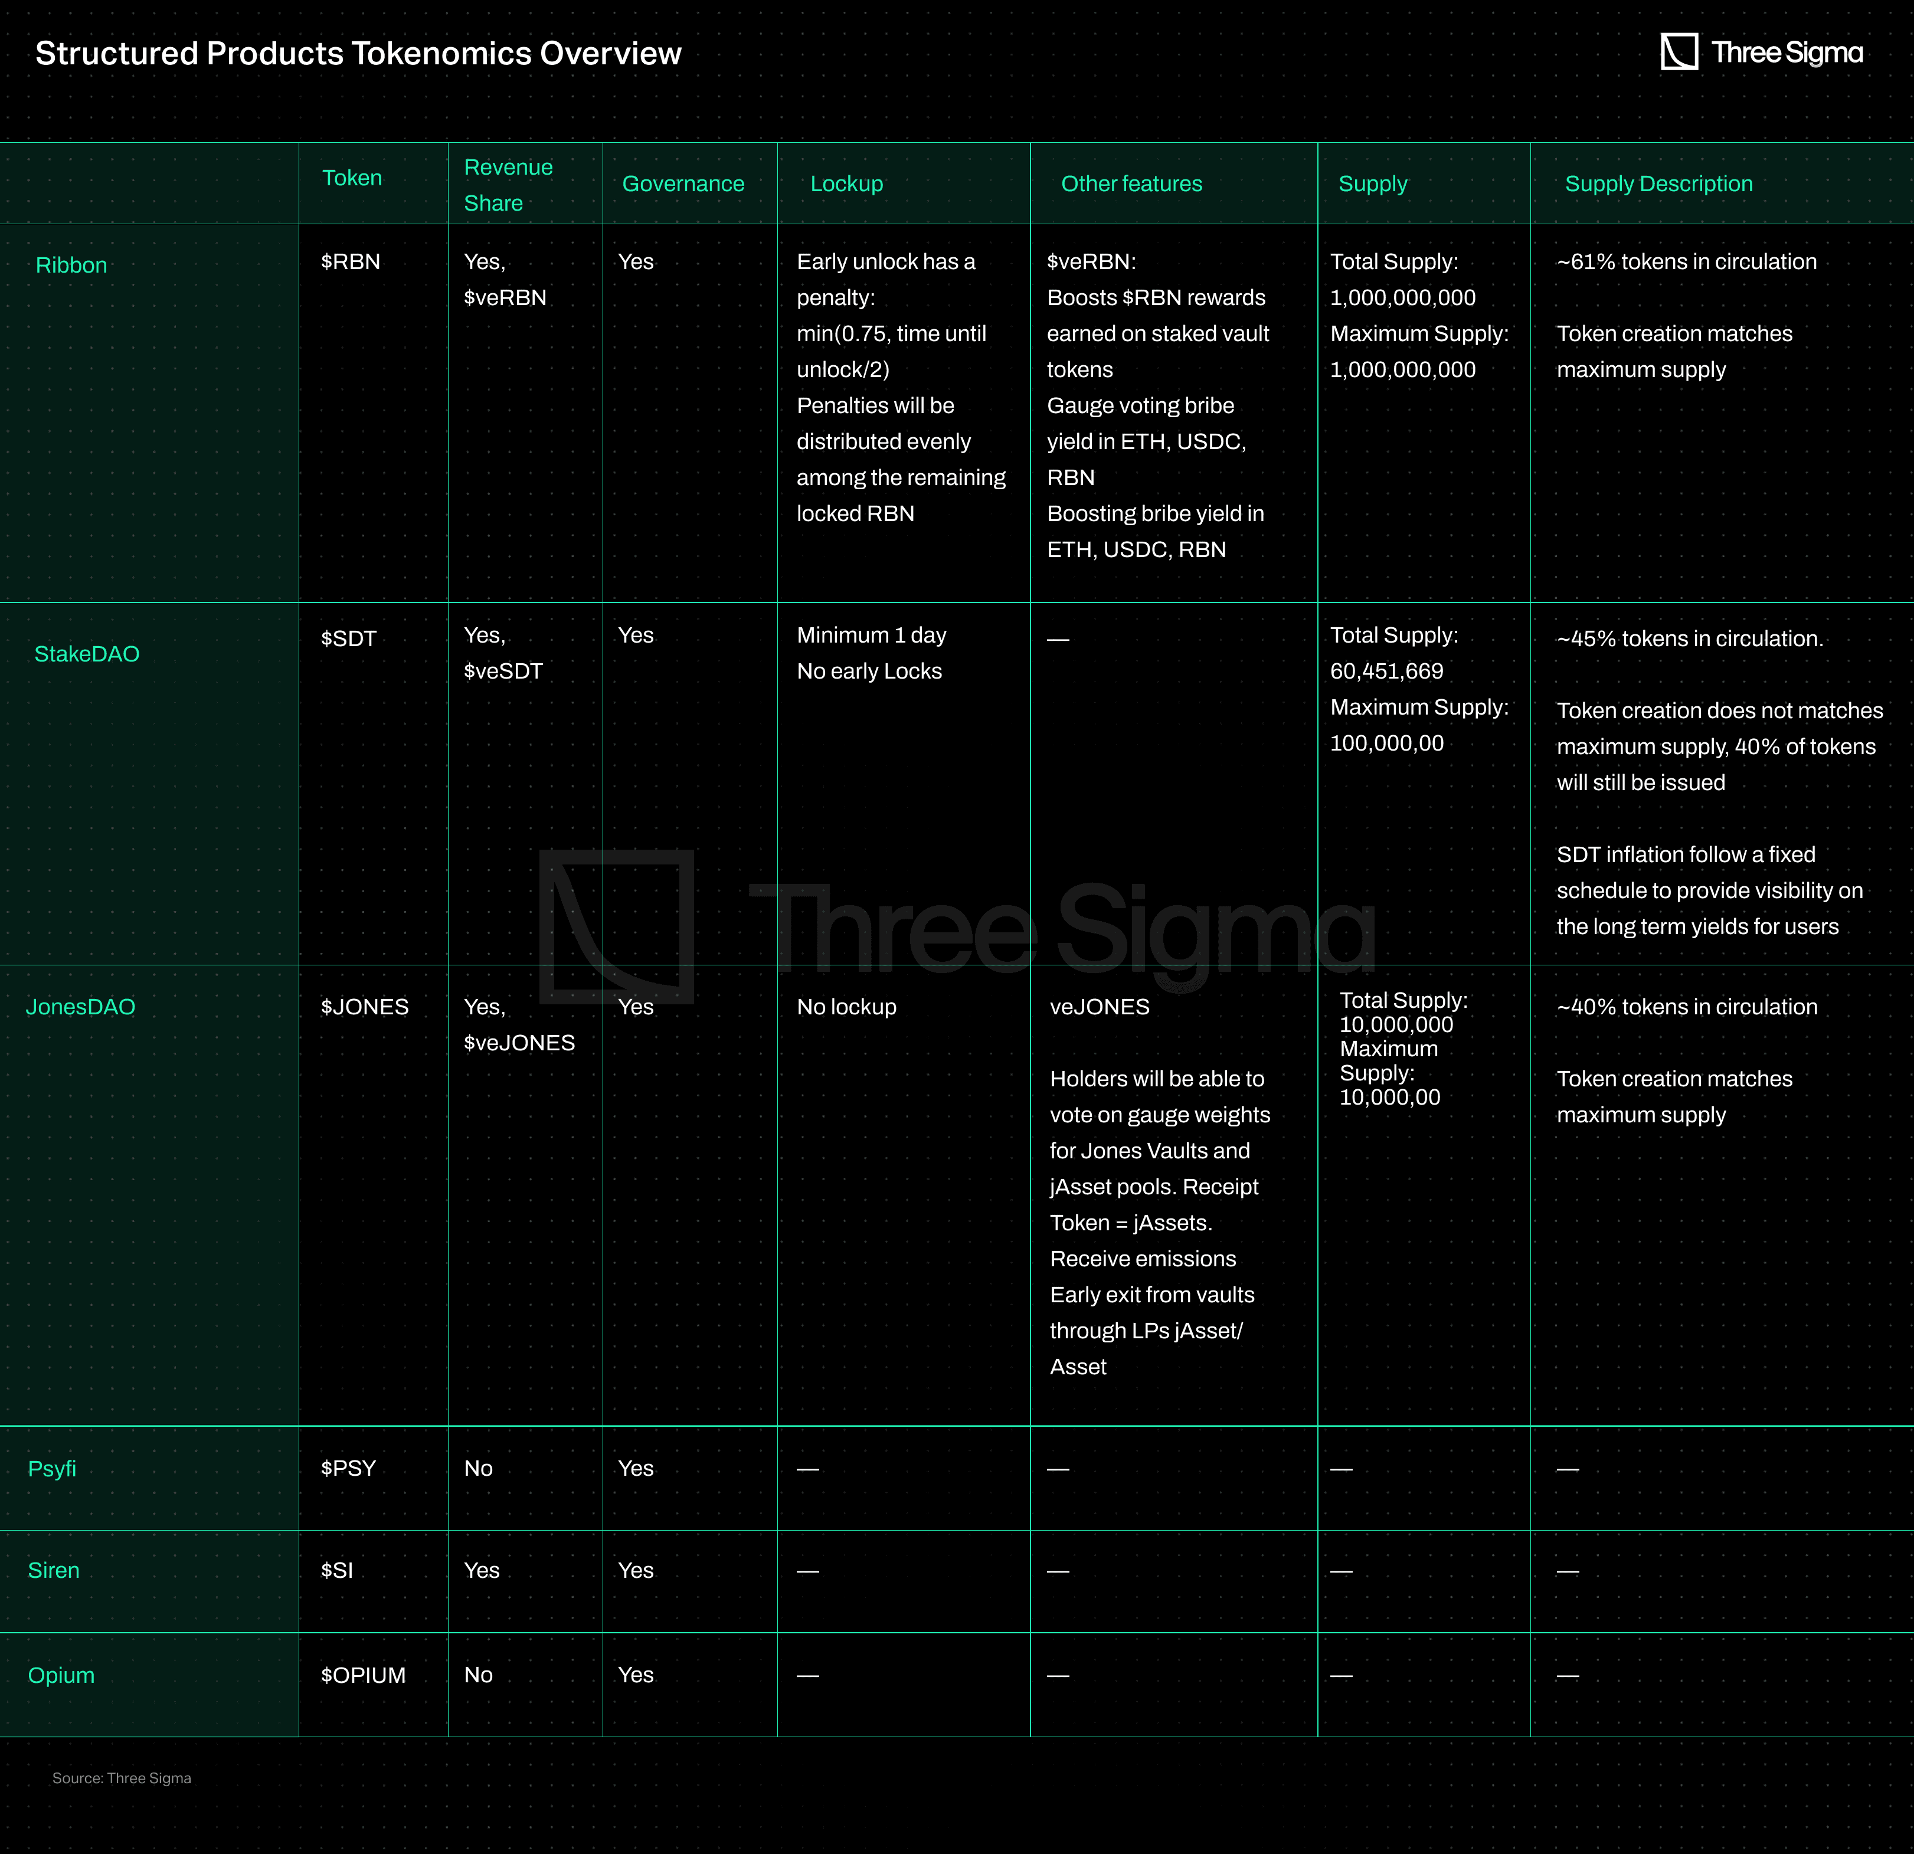This screenshot has width=1914, height=1854.
Task: Click the $JONES token cell
Action: click(364, 1007)
